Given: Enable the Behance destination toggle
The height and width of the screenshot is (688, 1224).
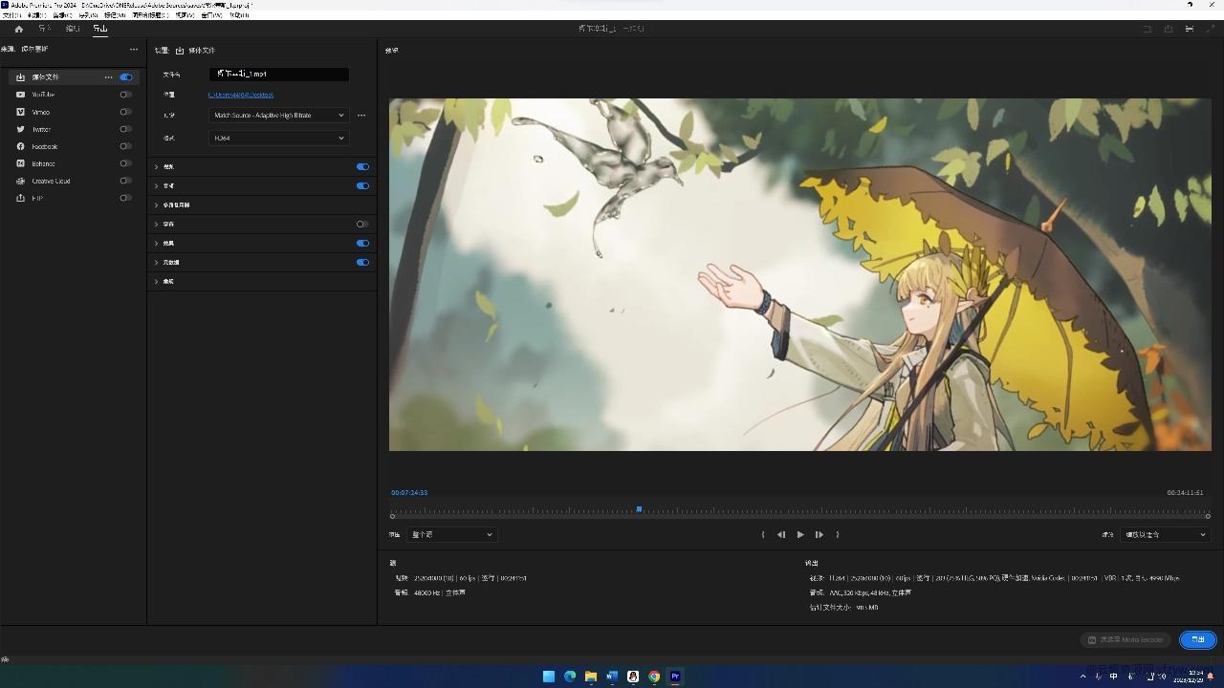Looking at the screenshot, I should (x=126, y=163).
